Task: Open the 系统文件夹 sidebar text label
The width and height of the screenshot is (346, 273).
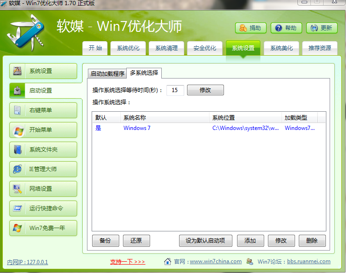Action: tap(43, 150)
